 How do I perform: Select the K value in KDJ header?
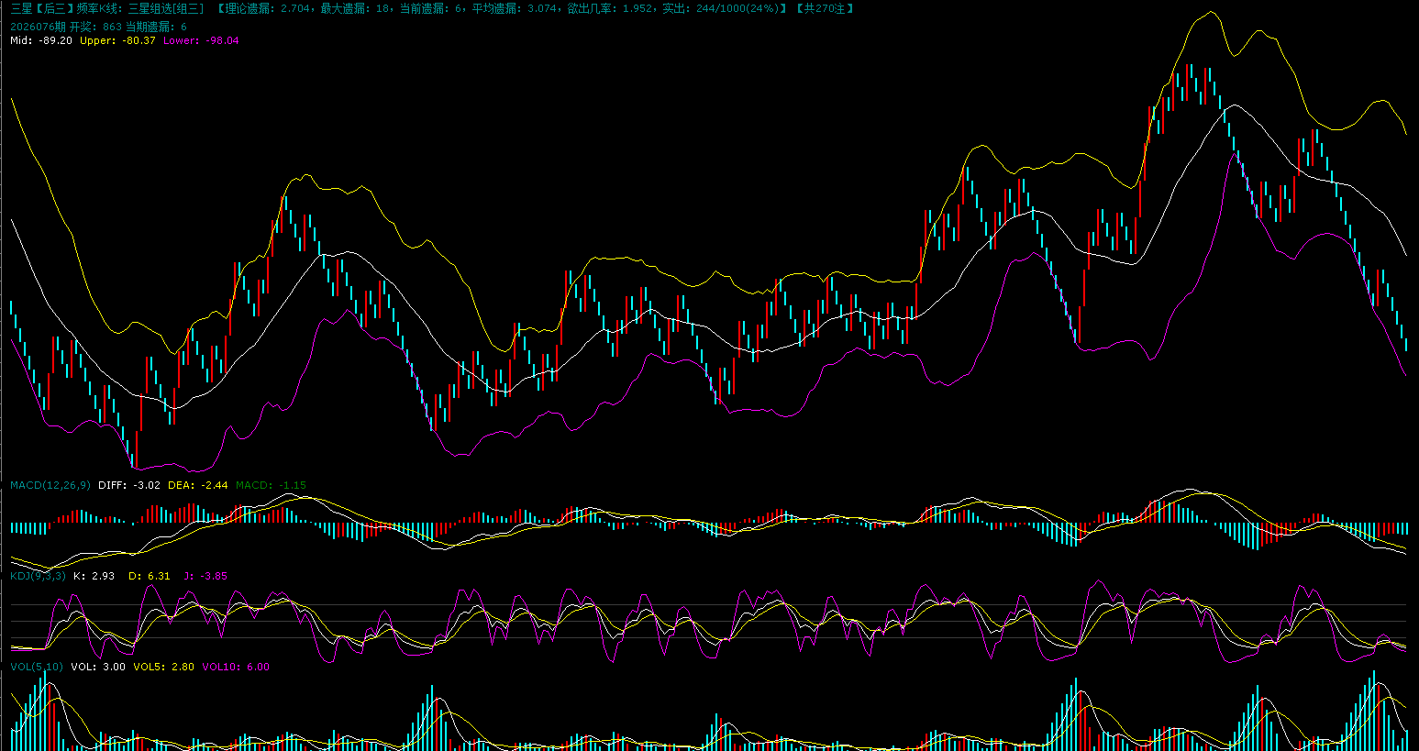(94, 576)
